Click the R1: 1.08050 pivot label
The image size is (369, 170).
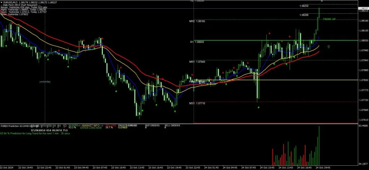click(x=197, y=42)
